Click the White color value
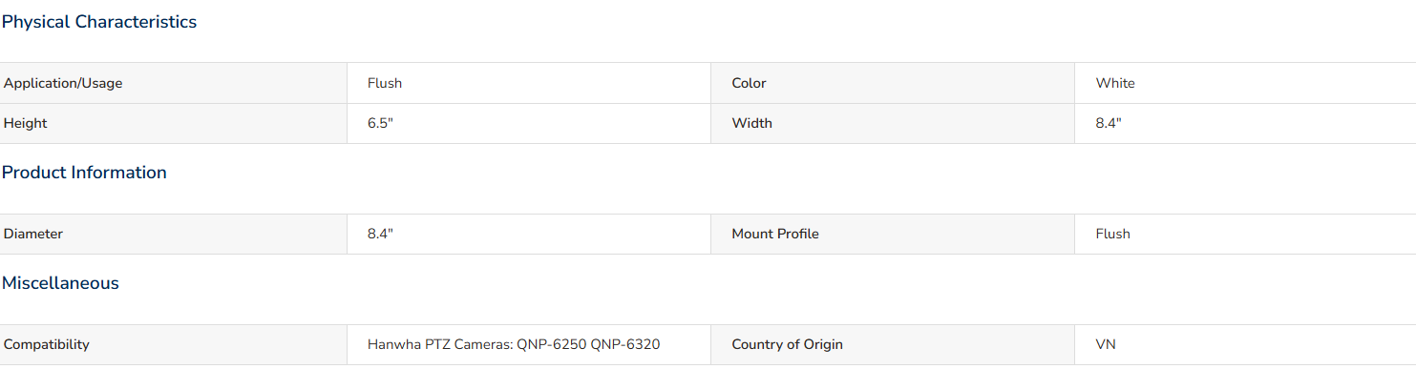The image size is (1416, 369). tap(1115, 83)
